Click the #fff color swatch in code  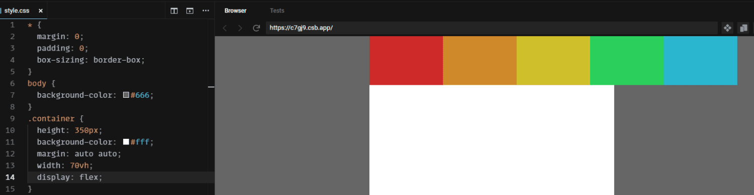coord(126,142)
